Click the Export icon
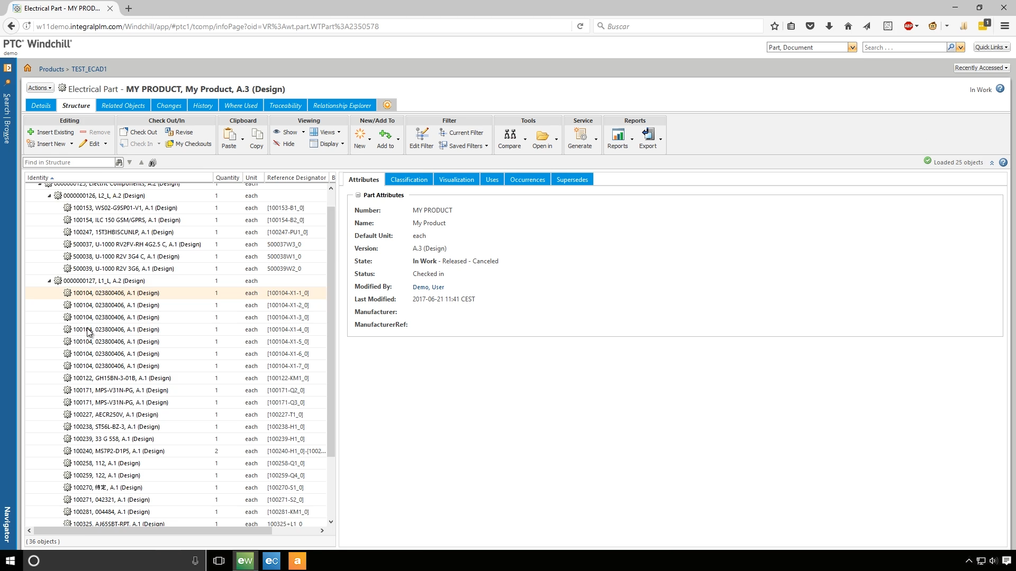The image size is (1016, 571). coord(648,134)
